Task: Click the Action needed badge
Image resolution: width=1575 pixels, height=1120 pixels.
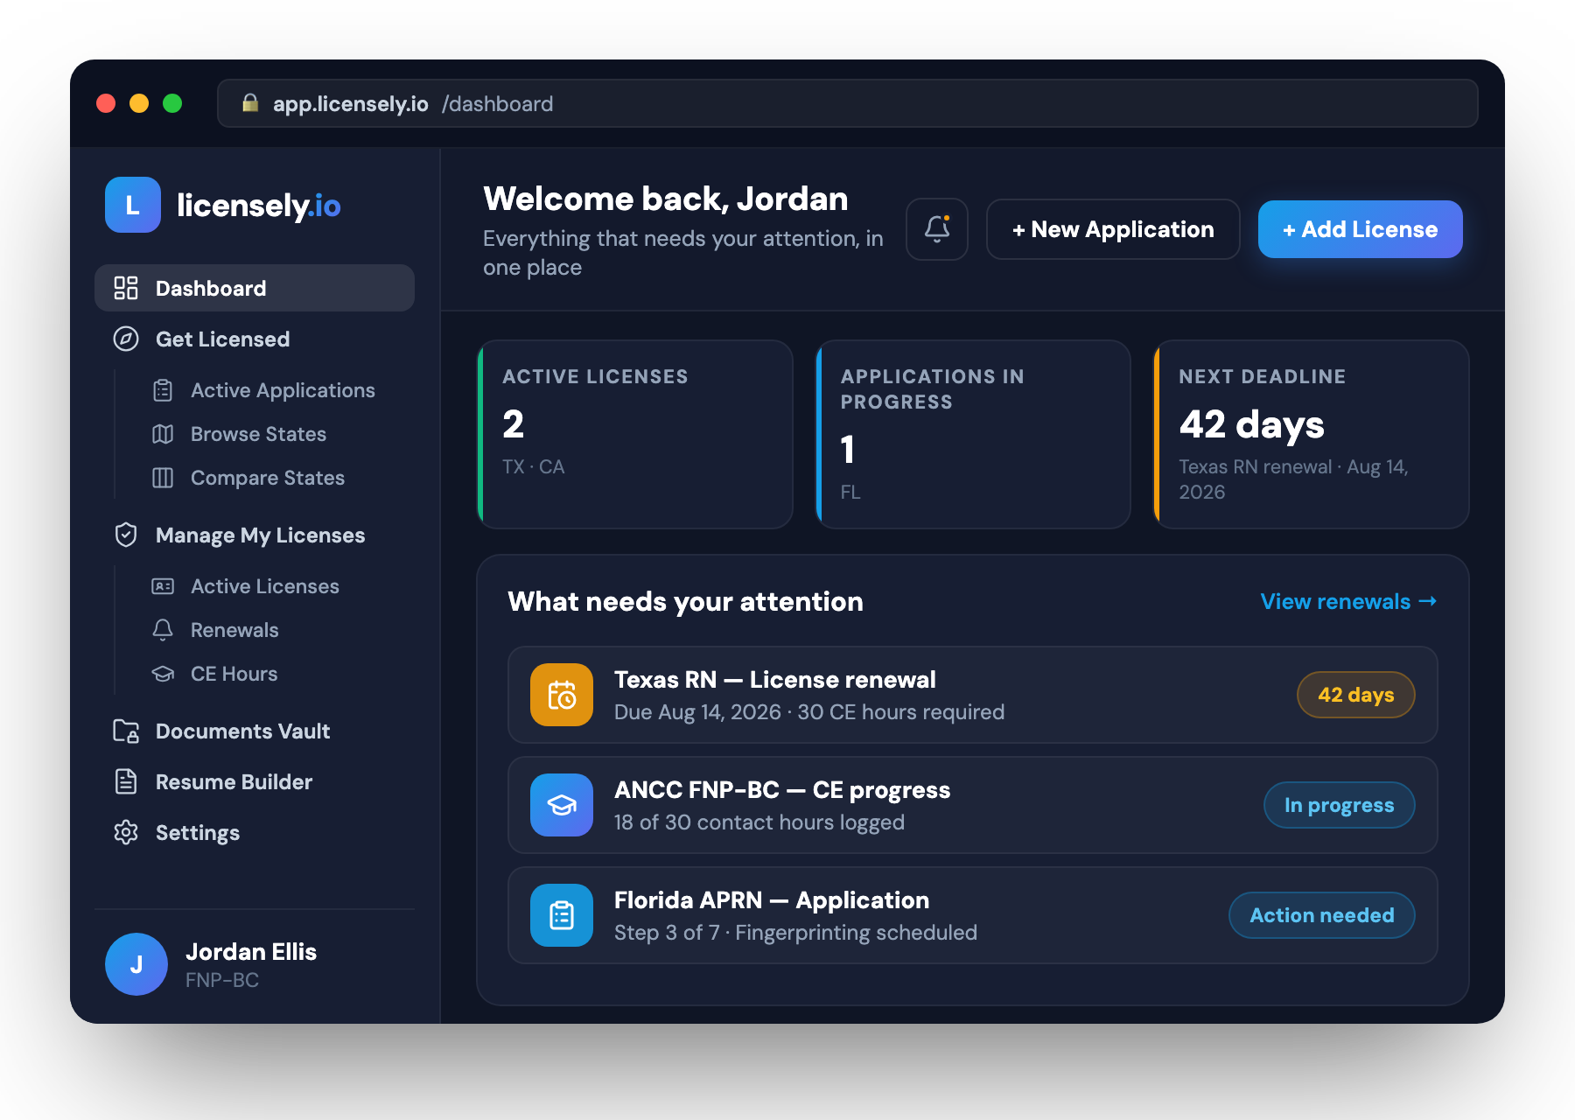Action: [1322, 915]
